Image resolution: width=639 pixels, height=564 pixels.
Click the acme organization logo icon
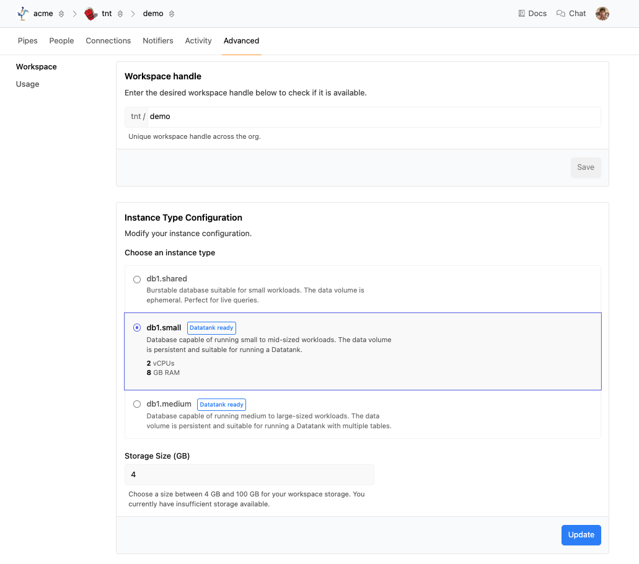tap(23, 14)
